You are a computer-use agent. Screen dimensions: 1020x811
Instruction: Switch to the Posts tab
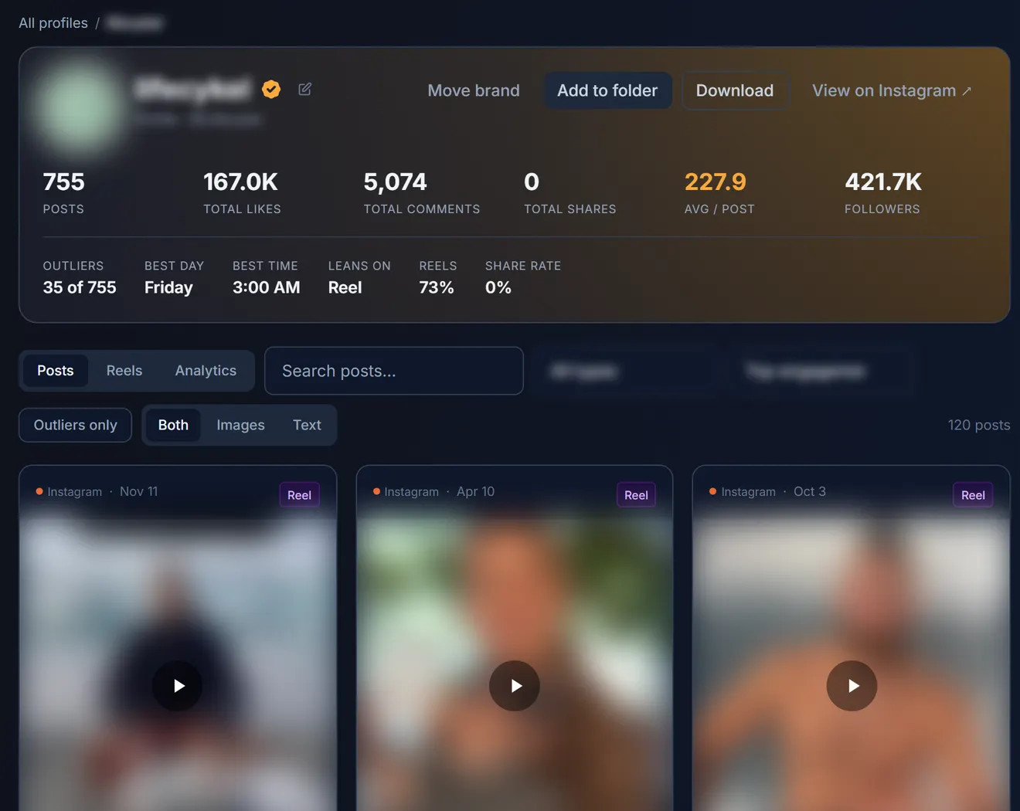point(56,371)
